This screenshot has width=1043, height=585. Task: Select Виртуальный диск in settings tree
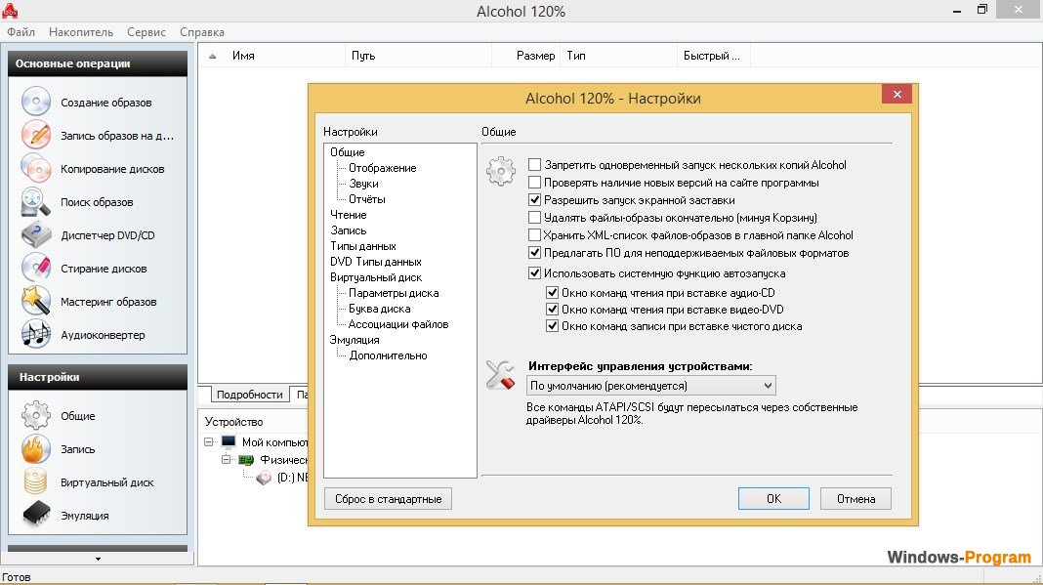[376, 277]
